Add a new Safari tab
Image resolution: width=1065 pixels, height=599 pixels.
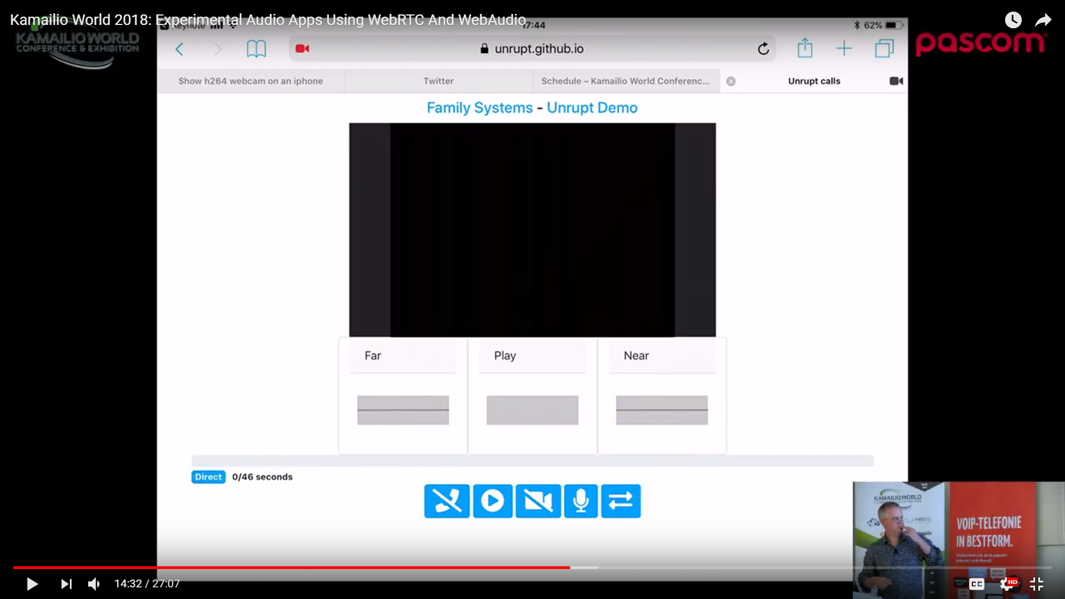844,49
